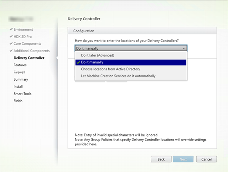Click checkmark icon next to Core Components
The height and width of the screenshot is (172, 228).
pyautogui.click(x=11, y=43)
